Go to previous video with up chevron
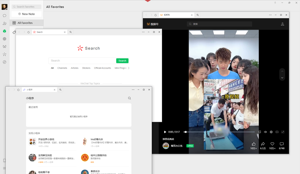The height and width of the screenshot is (174, 300). coord(282,71)
